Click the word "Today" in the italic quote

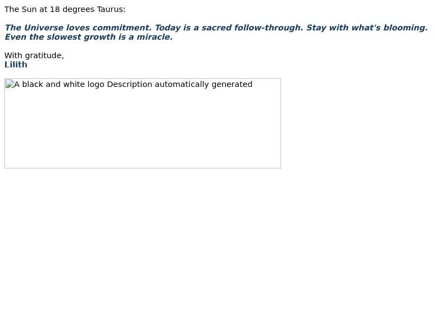[168, 28]
